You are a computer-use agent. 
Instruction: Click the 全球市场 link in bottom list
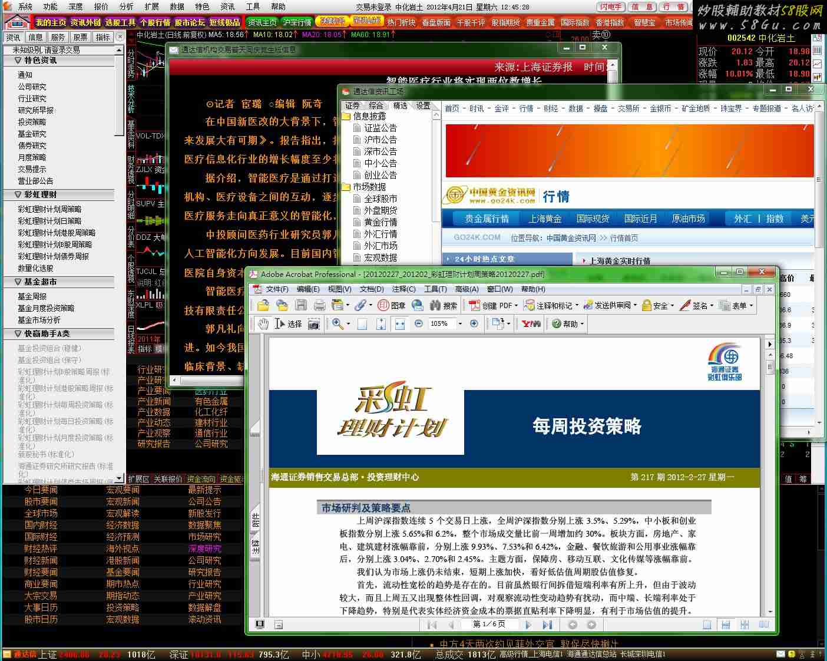pyautogui.click(x=41, y=513)
